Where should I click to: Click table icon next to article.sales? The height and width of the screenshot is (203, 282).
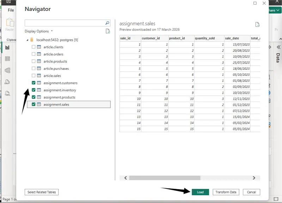point(39,76)
